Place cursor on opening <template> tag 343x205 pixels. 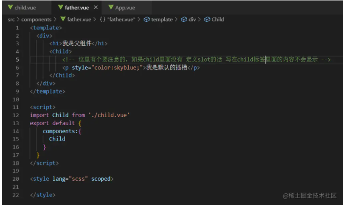(46, 28)
